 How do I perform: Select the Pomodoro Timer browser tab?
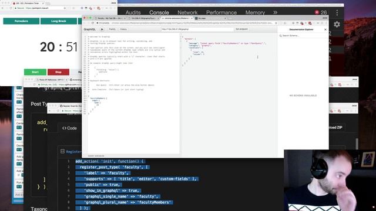(x=28, y=4)
